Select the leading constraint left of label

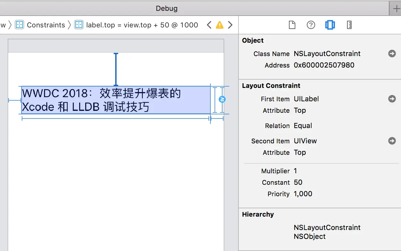click(x=15, y=100)
